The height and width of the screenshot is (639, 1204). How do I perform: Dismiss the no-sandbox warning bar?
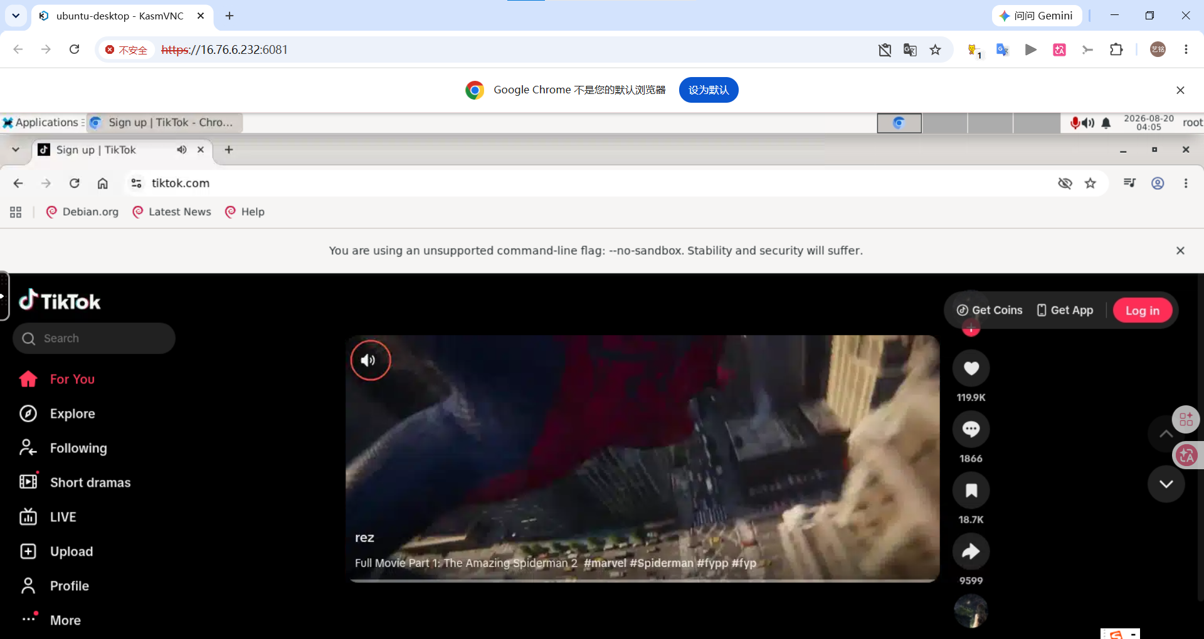pyautogui.click(x=1180, y=251)
